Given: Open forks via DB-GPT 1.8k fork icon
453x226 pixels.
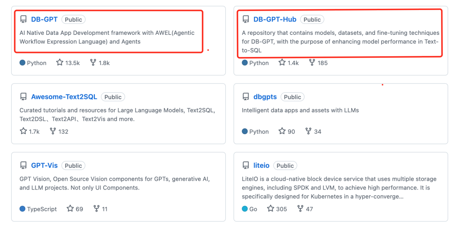Looking at the screenshot, I should 93,62.
